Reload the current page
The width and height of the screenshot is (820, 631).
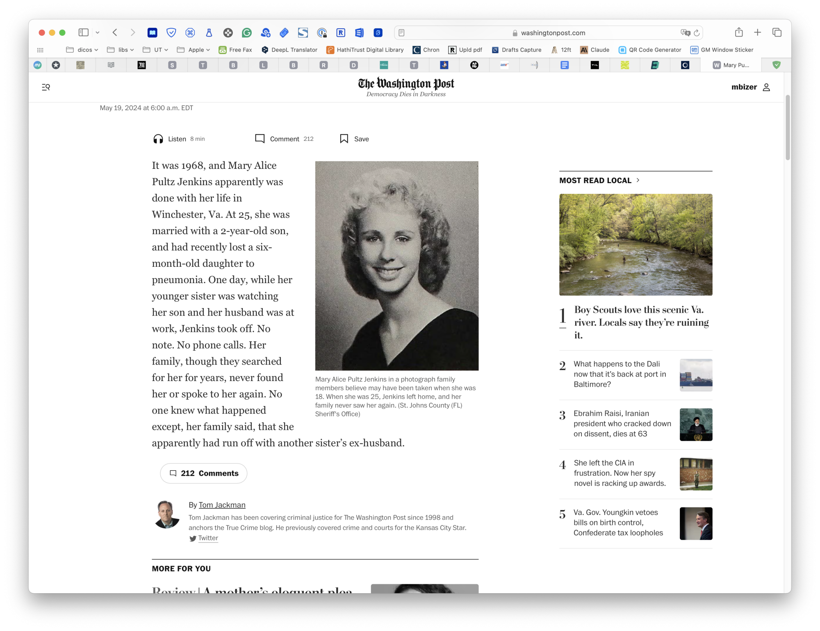click(697, 33)
